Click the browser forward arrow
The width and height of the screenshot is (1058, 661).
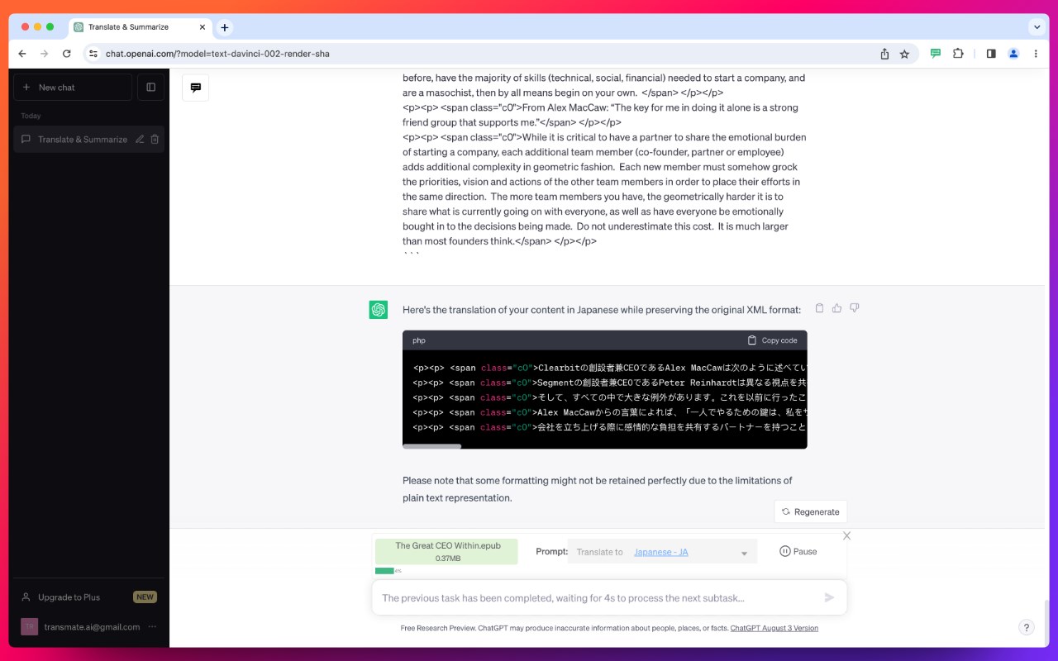pyautogui.click(x=45, y=54)
